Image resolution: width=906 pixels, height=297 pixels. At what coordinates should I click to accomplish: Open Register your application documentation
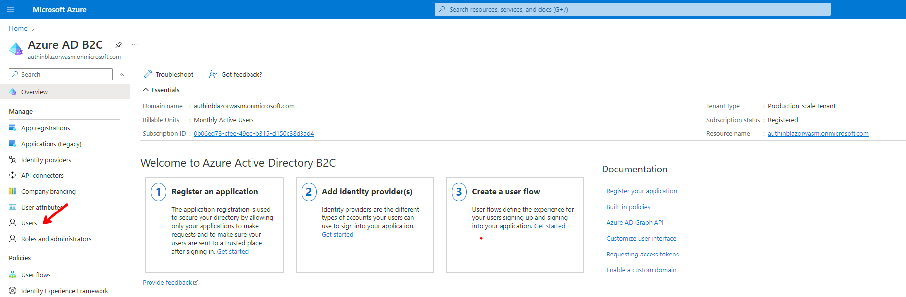click(x=642, y=191)
